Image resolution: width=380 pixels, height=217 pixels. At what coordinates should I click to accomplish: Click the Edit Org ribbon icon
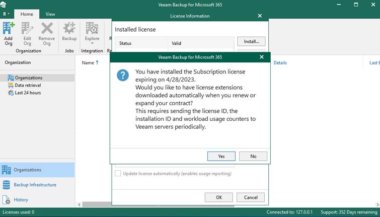pos(27,34)
